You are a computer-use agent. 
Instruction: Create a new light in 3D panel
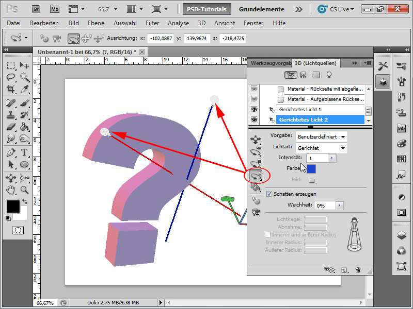pyautogui.click(x=344, y=270)
